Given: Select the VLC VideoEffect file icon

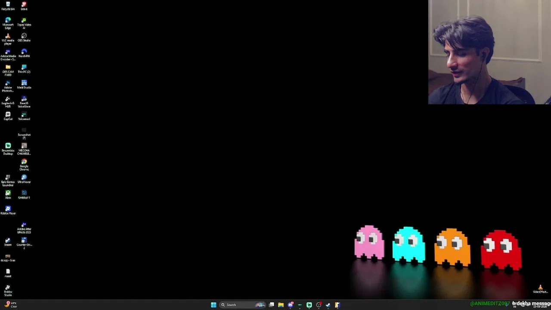Looking at the screenshot, I should [540, 289].
